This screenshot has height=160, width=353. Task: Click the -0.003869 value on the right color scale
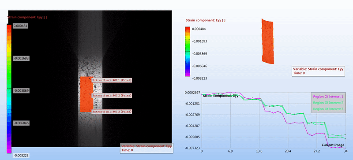(x=199, y=54)
